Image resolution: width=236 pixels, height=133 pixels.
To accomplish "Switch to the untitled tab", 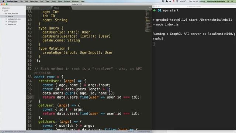I will point(37,8).
